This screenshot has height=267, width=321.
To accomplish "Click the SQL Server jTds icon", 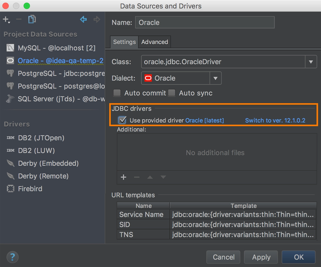I will point(10,99).
